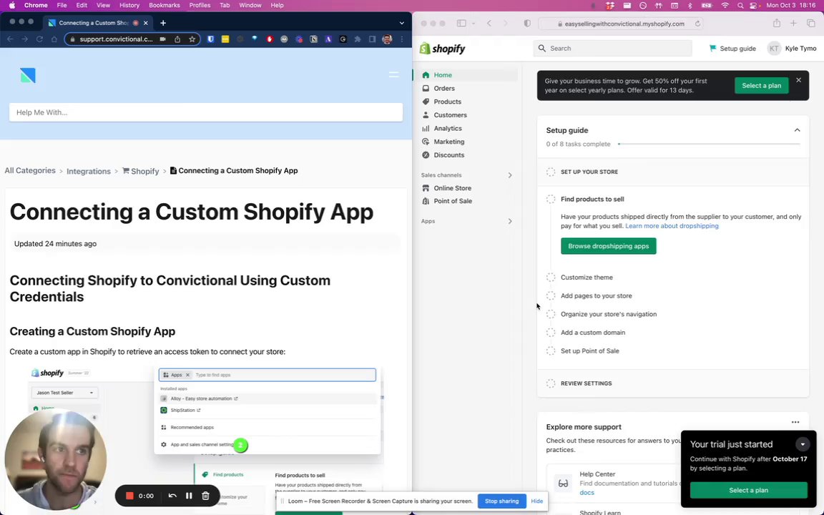Click the Marketing target icon in Shopify sidebar
Viewport: 824px width, 515px height.
click(426, 142)
